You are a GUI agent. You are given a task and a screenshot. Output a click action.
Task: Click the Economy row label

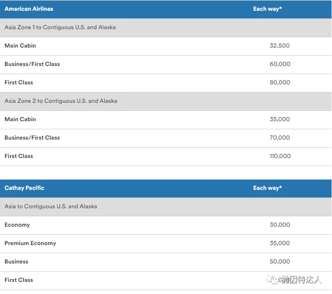[x=17, y=225]
